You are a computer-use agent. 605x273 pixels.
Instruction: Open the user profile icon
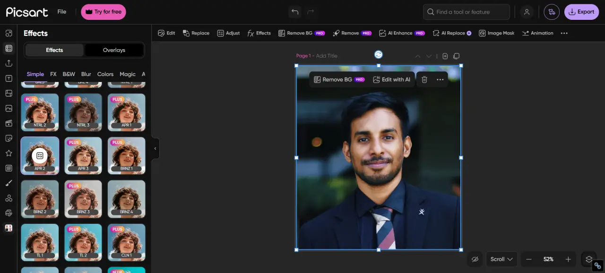point(527,12)
